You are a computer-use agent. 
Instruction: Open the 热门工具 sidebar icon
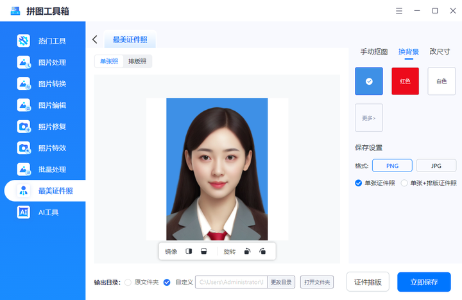tap(24, 40)
